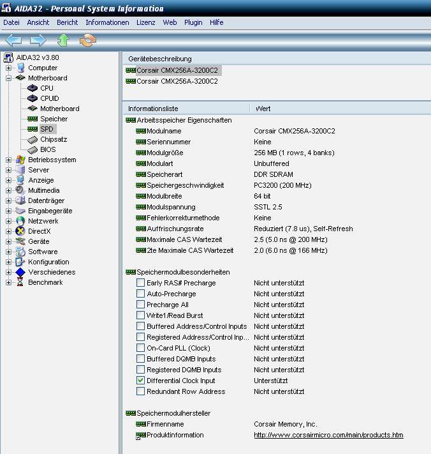The image size is (431, 454).
Task: Select the CPUID chip icon in the tree
Action: point(33,98)
